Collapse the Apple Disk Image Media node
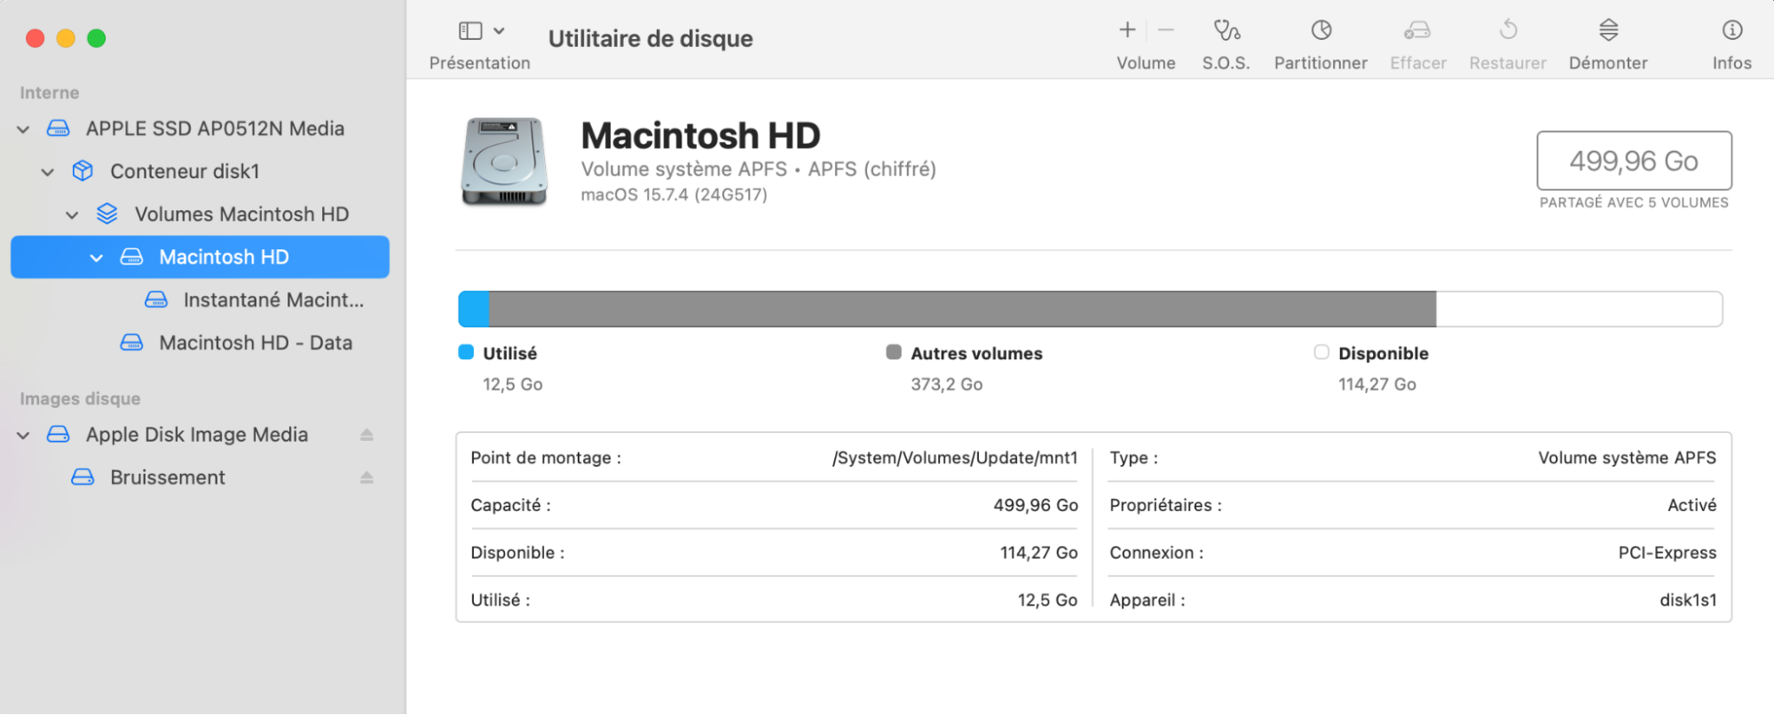Screen dimensions: 1774x715 point(24,436)
